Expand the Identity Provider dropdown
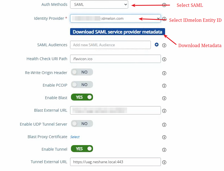The width and height of the screenshot is (224, 171). click(x=115, y=18)
